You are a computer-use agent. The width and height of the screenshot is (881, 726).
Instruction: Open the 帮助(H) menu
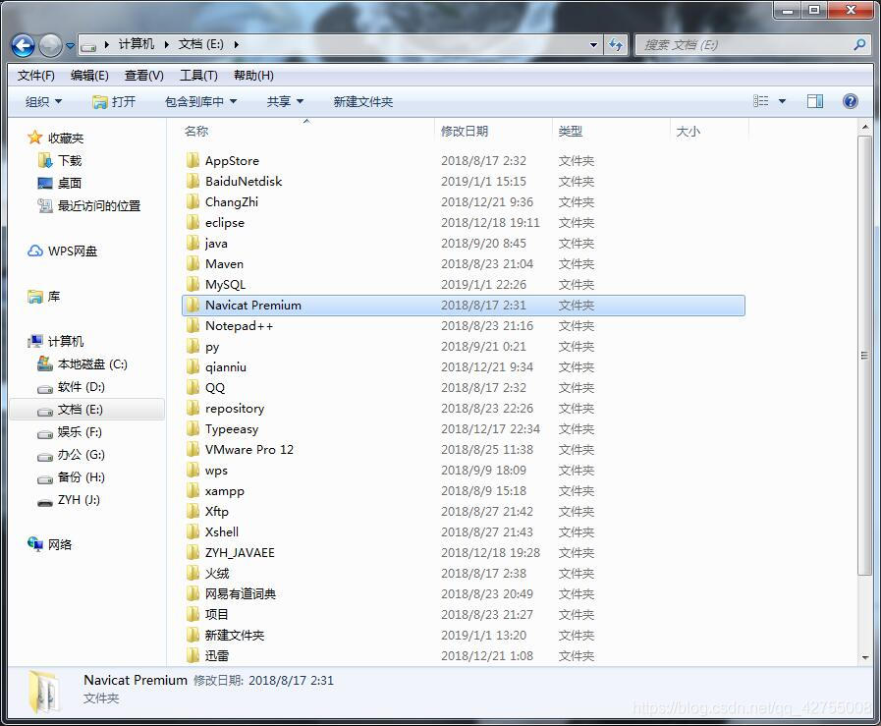point(253,76)
